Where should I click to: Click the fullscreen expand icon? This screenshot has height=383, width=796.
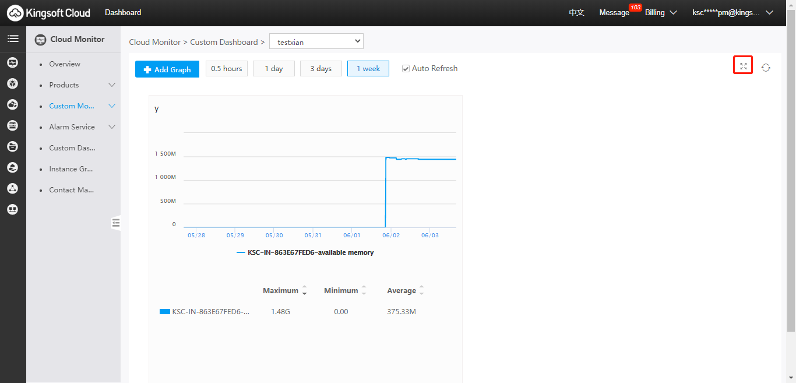point(743,66)
